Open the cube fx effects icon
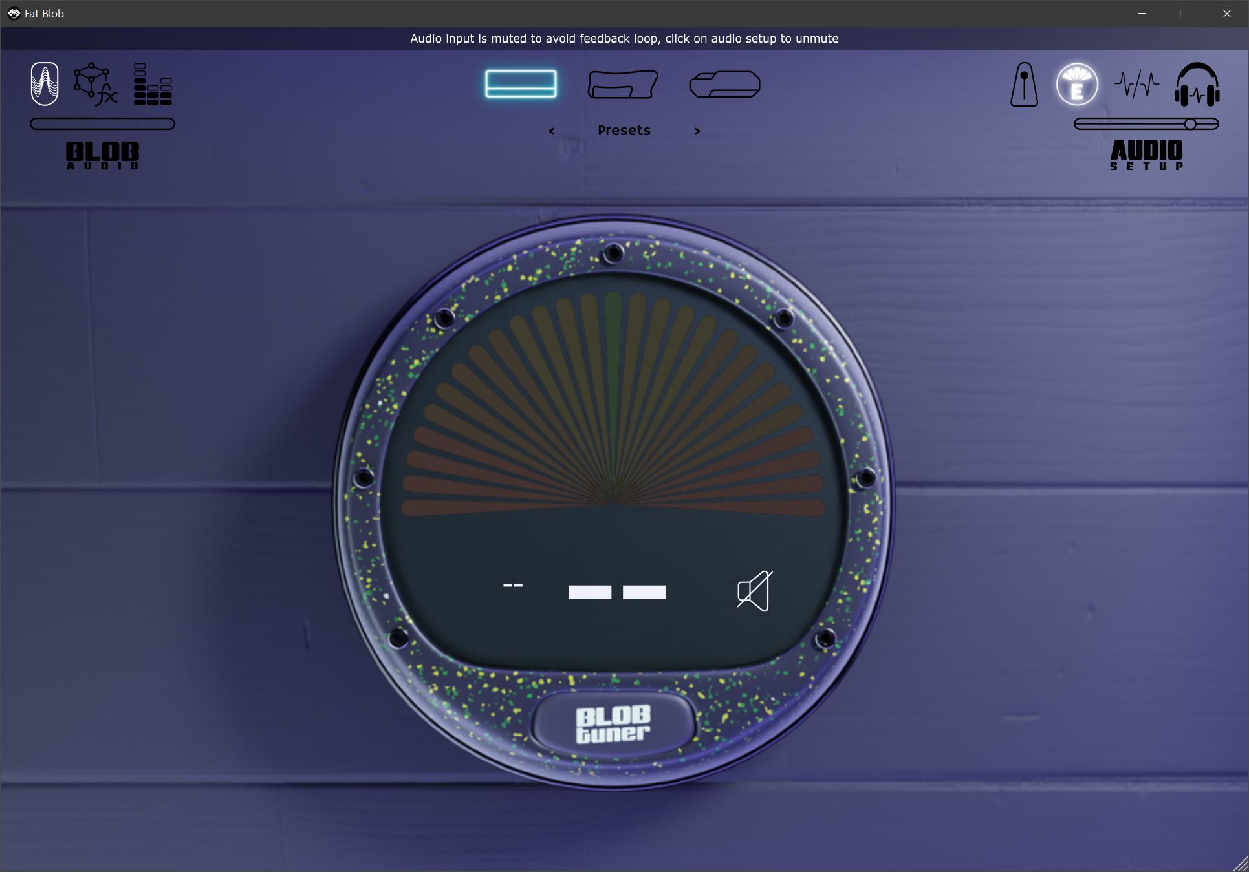The image size is (1249, 872). pos(95,84)
